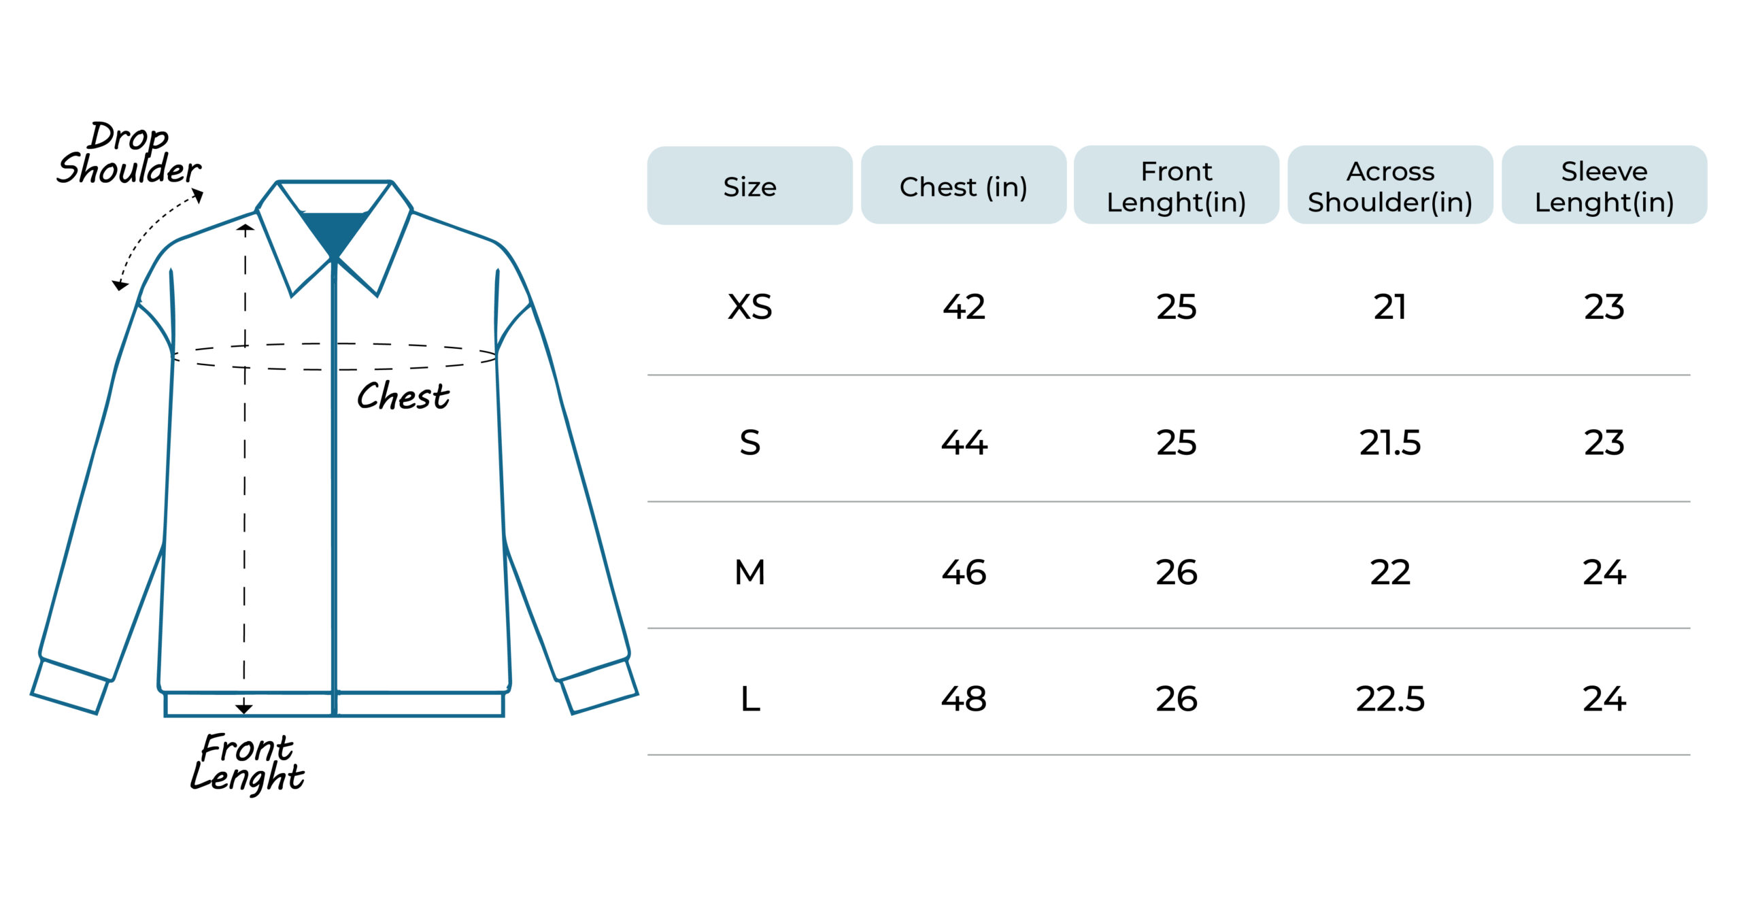Click the downward arrowhead at jacket hem

coord(244,709)
